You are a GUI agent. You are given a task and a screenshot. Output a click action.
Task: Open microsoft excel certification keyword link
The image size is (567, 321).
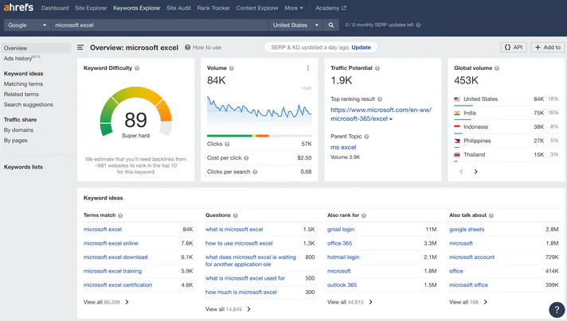(x=118, y=285)
